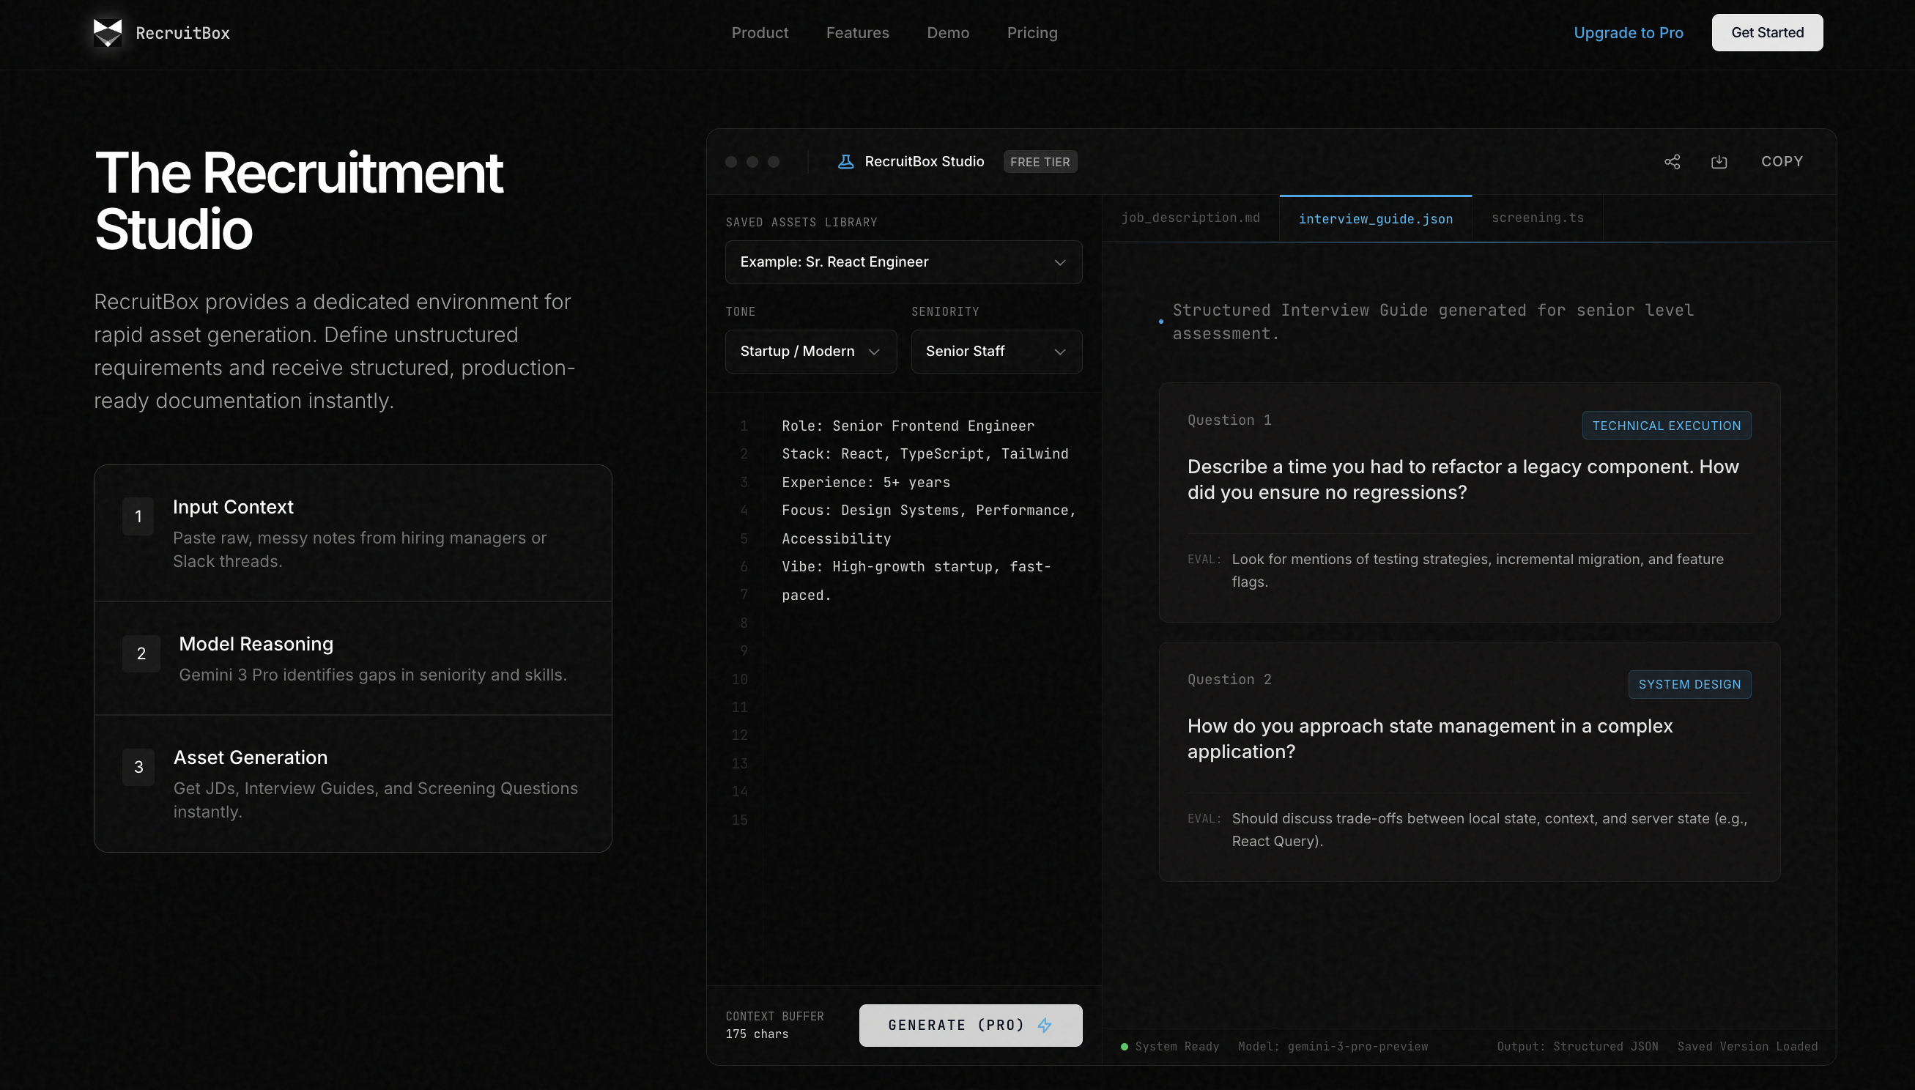Click the green System Ready status dot

(1124, 1047)
